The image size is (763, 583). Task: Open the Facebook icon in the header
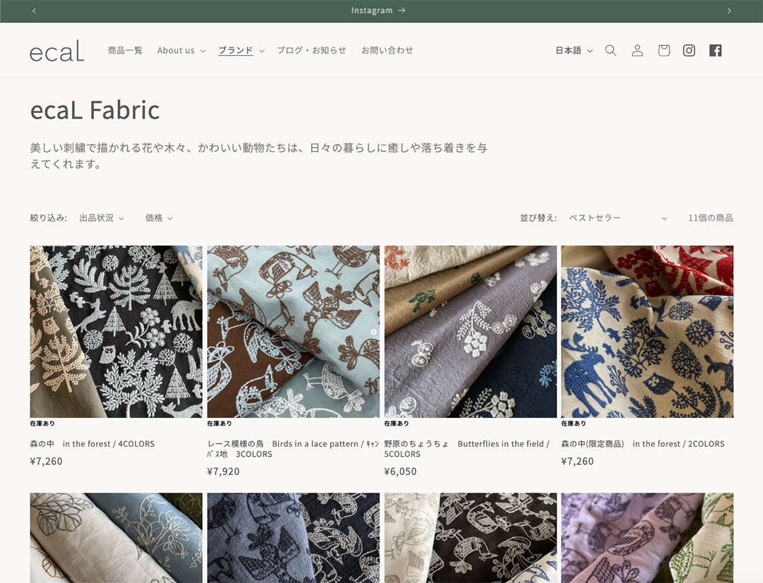715,50
